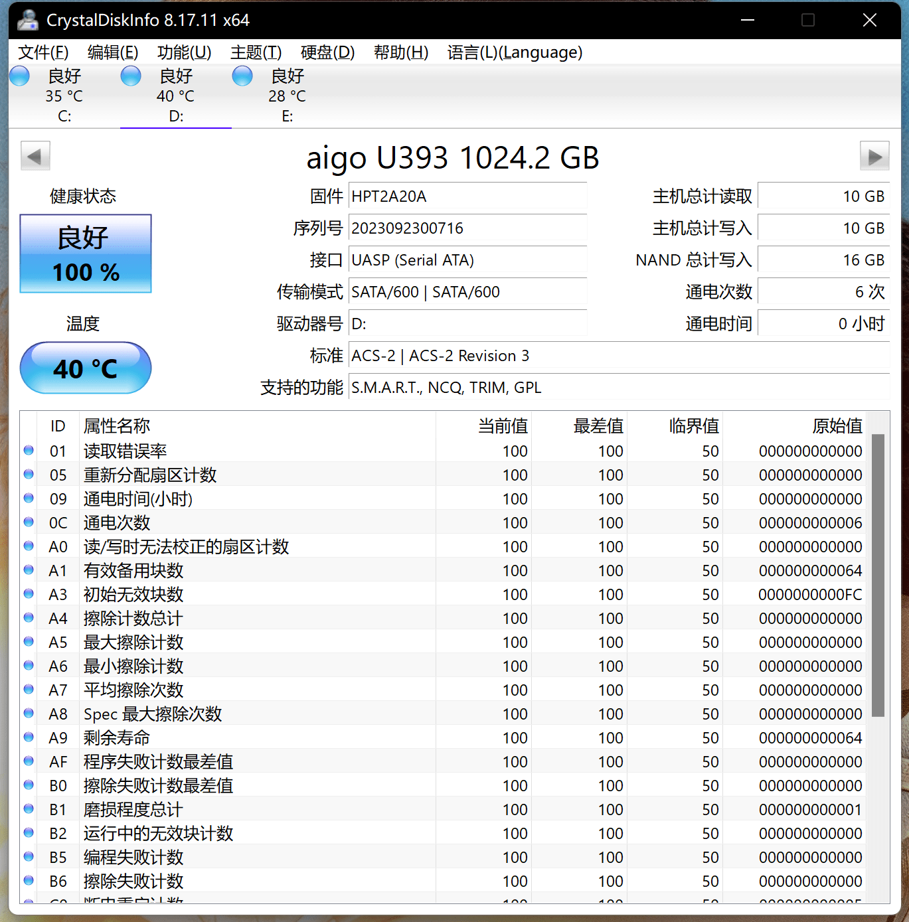Switch to drive E: 28 °C label
Viewport: 909px width, 922px height.
288,96
